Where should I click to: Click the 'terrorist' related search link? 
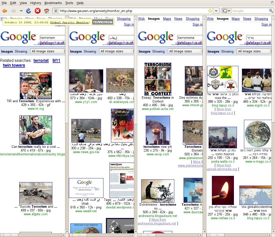pos(41,61)
